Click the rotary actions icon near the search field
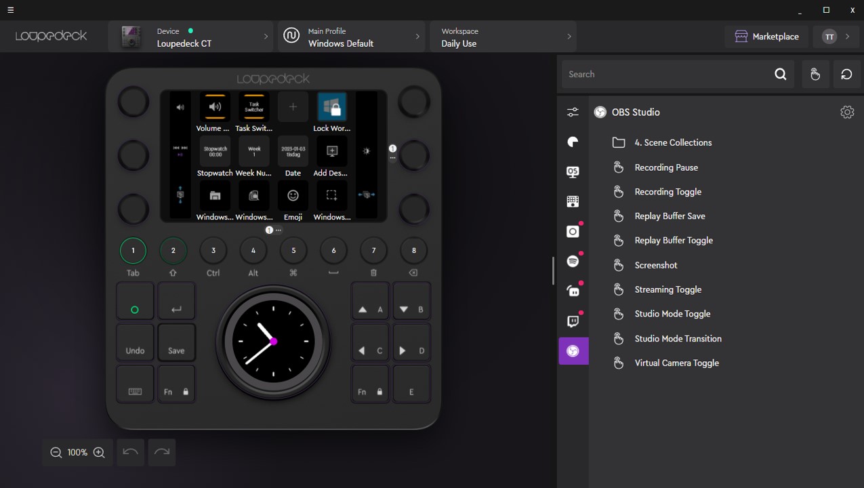The width and height of the screenshot is (864, 488). [x=846, y=74]
